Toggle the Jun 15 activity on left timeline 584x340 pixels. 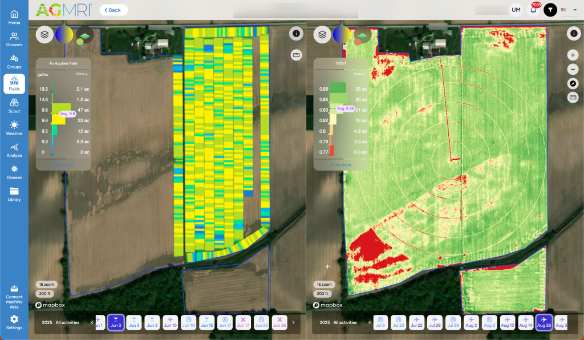tap(206, 323)
